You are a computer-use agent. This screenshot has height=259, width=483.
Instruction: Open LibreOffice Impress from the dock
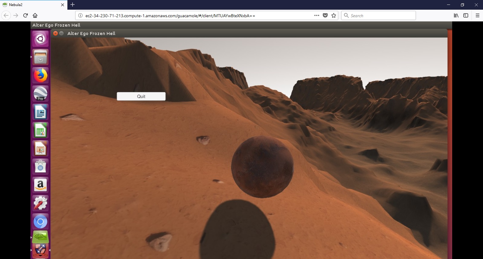tap(41, 149)
